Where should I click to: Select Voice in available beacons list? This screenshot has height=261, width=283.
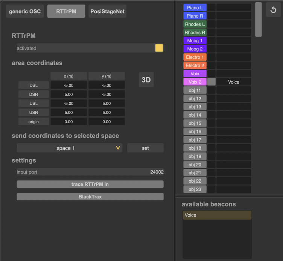pyautogui.click(x=217, y=215)
